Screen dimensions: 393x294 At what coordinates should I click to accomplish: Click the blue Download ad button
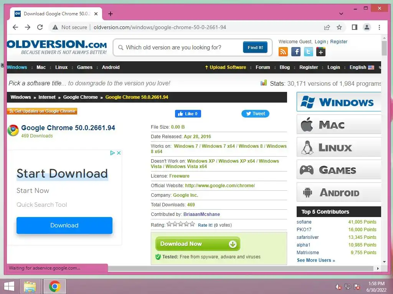[64, 225]
